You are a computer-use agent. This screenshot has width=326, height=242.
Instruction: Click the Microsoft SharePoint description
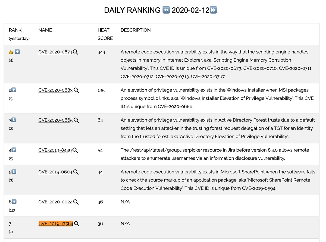218,180
